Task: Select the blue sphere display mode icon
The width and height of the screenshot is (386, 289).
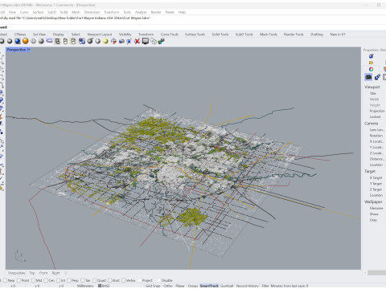Action: click(x=18, y=41)
